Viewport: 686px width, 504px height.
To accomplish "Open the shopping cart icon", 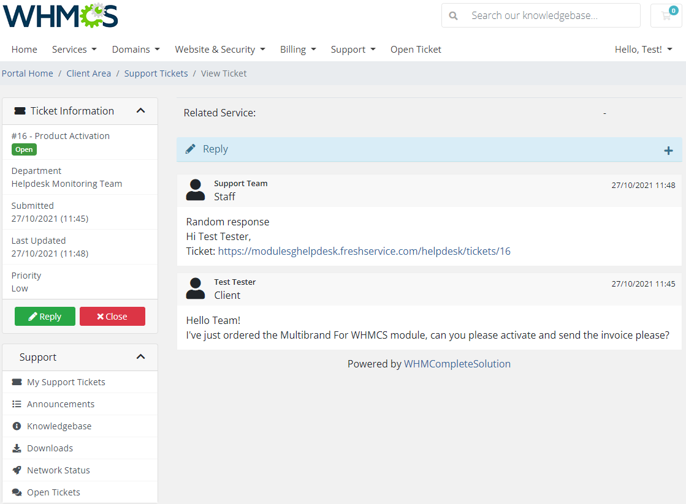I will coord(666,16).
